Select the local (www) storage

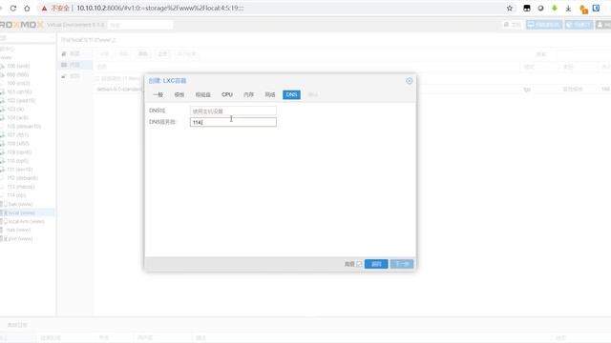[x=21, y=212]
